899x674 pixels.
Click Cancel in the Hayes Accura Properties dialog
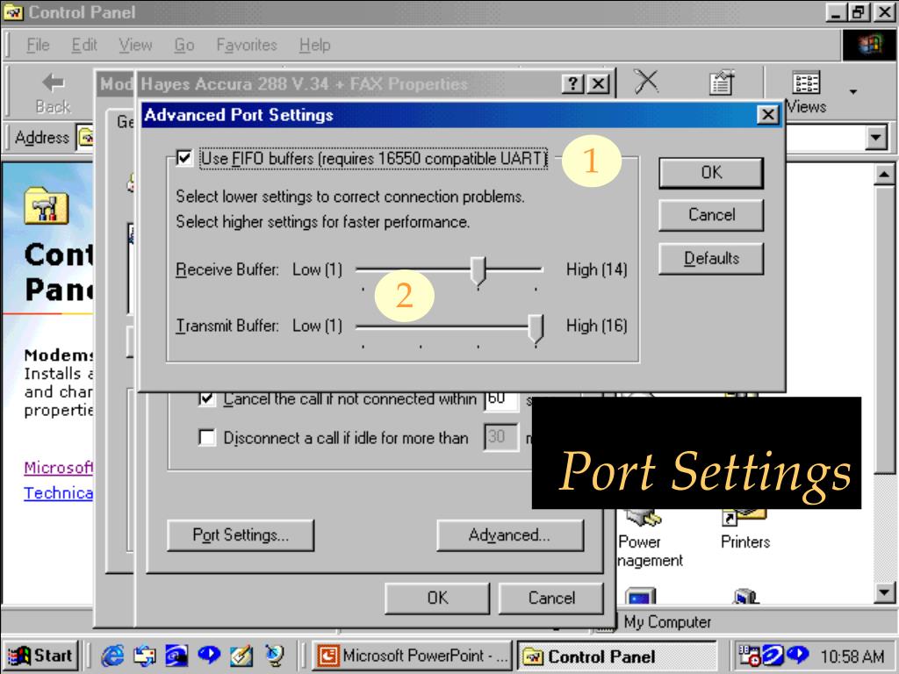(x=551, y=599)
